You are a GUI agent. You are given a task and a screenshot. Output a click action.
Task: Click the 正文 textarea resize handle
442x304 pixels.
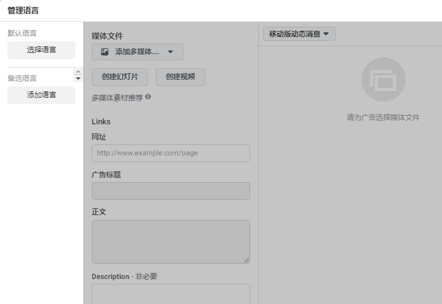tap(247, 260)
